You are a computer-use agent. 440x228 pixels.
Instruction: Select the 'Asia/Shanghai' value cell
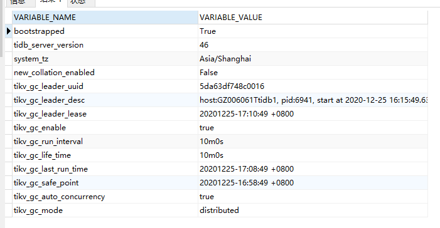coord(313,59)
